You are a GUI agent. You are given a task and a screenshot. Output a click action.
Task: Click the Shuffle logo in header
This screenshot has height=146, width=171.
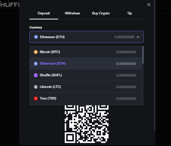[x=10, y=5]
